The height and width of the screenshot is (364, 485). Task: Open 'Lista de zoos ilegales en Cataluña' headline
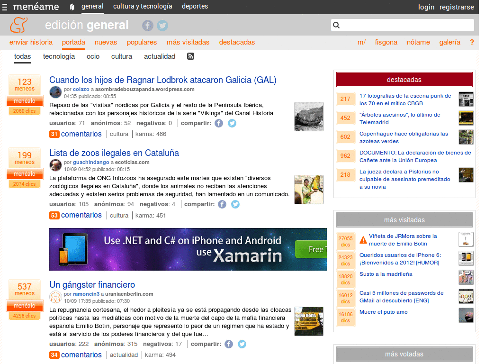pos(114,153)
